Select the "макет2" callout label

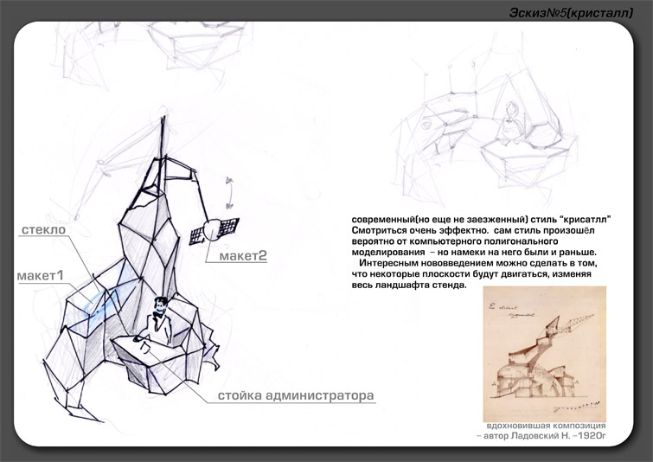click(x=243, y=256)
